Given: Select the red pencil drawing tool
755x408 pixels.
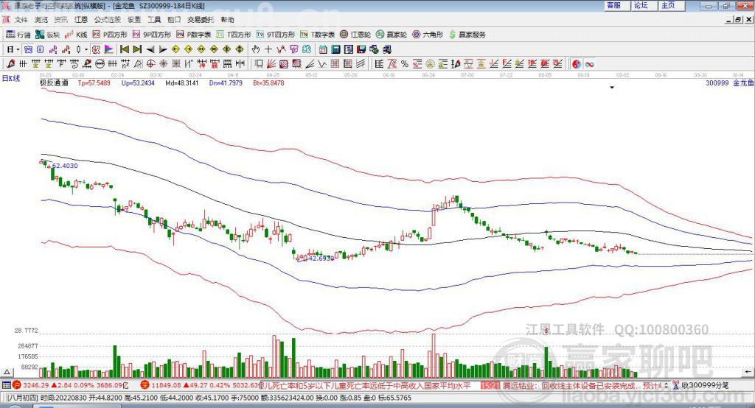Looking at the screenshot, I should [10, 63].
